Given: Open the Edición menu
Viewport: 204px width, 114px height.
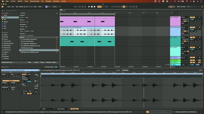Looking at the screenshot, I should pos(20,1).
